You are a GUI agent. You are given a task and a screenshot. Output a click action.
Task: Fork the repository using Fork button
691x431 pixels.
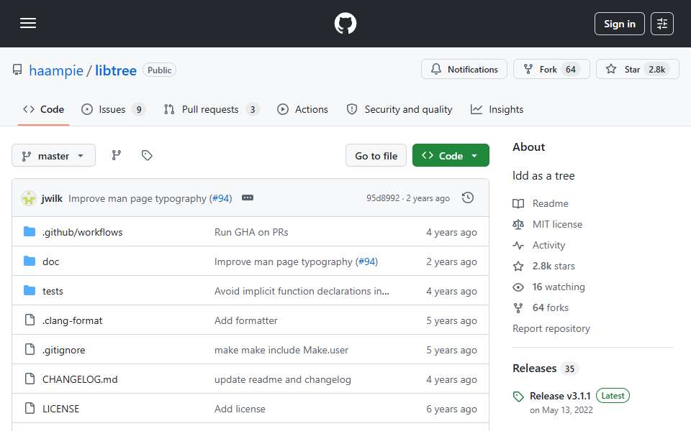[x=551, y=69]
